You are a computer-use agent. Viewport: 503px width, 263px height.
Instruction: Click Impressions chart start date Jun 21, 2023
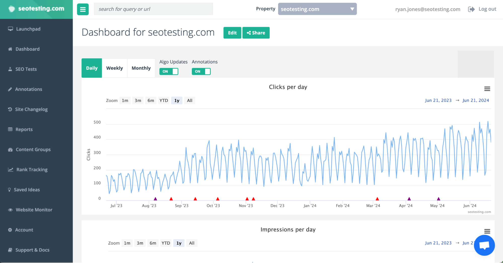coord(438,243)
